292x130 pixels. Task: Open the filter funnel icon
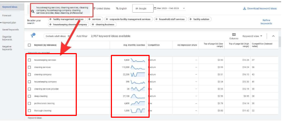(x=33, y=35)
